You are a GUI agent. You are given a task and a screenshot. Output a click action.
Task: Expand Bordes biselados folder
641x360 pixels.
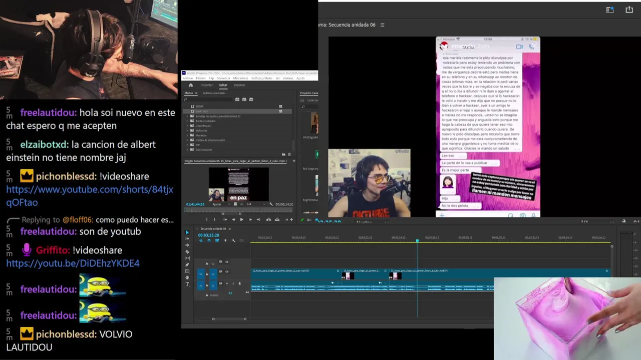tap(187, 121)
